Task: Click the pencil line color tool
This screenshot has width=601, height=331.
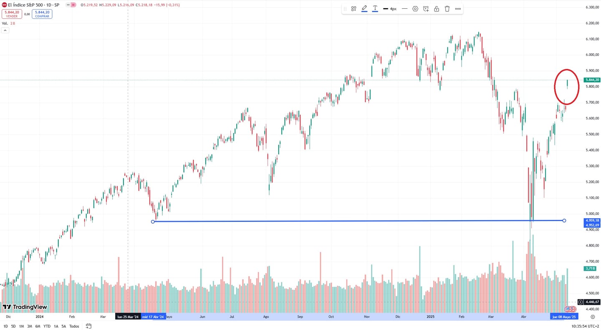Action: pyautogui.click(x=364, y=8)
